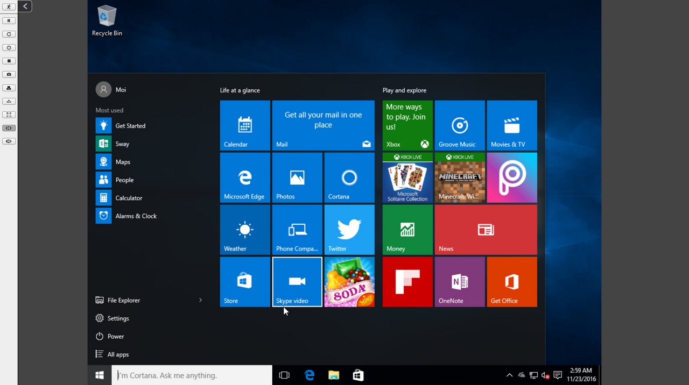Screen dimensions: 689x385
Task: Click the Cortana search box
Action: (x=193, y=375)
